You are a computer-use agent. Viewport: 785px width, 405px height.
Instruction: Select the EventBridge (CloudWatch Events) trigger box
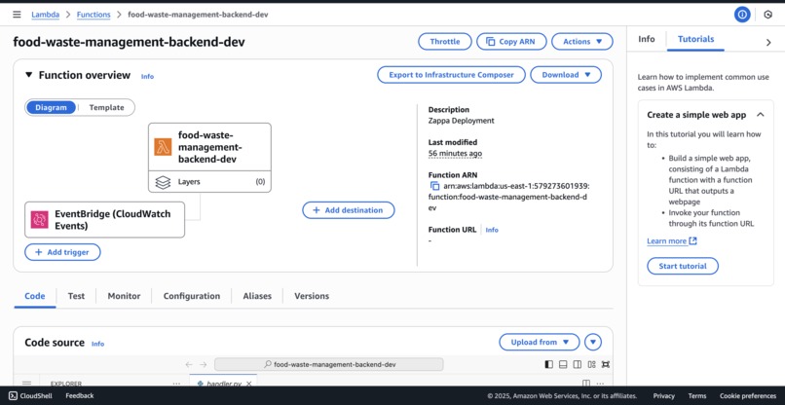pyautogui.click(x=104, y=220)
